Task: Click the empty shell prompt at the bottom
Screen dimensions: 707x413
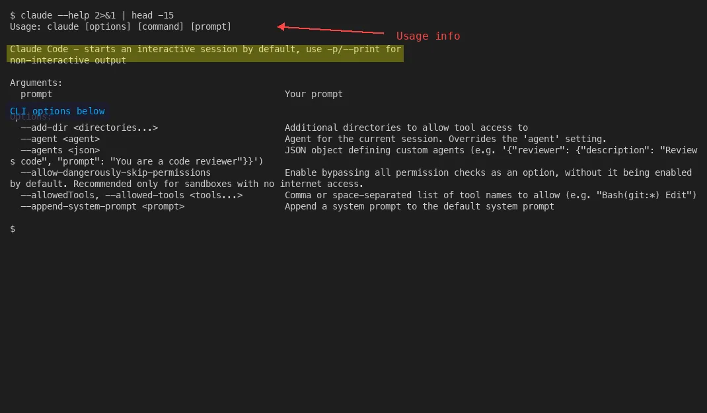Action: pyautogui.click(x=12, y=229)
